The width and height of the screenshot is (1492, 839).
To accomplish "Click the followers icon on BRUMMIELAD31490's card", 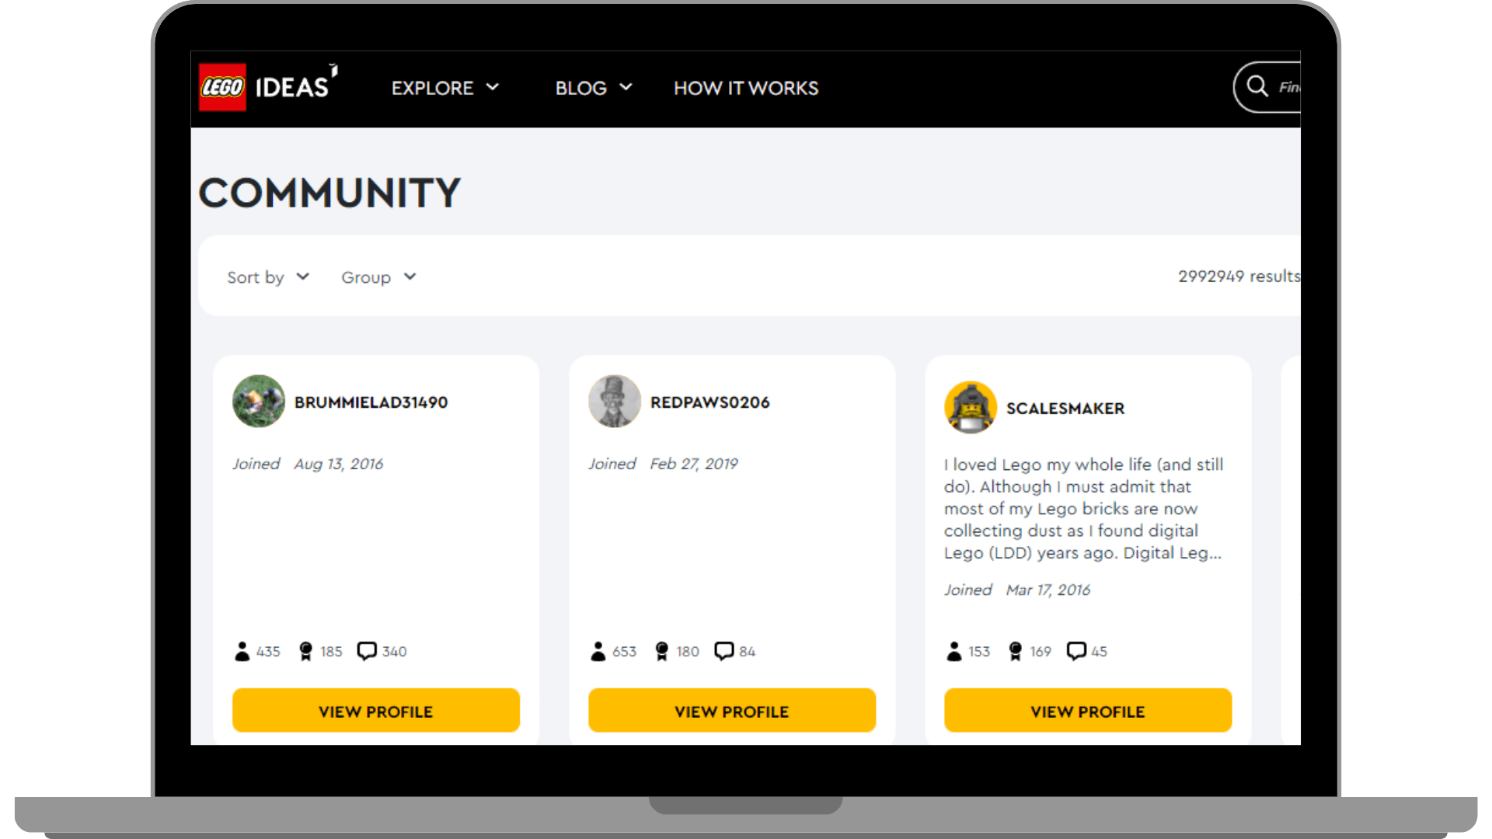I will (x=241, y=651).
